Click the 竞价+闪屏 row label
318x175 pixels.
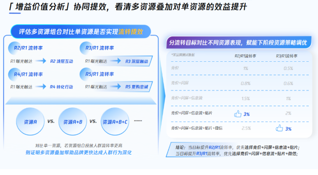[x=180, y=83]
